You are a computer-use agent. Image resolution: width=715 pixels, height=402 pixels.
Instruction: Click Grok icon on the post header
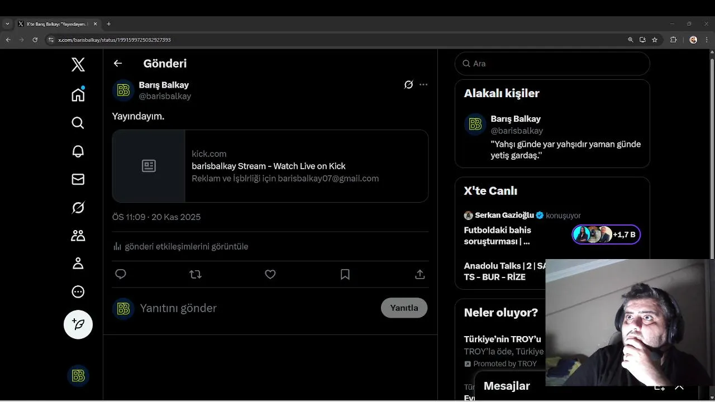tap(408, 85)
